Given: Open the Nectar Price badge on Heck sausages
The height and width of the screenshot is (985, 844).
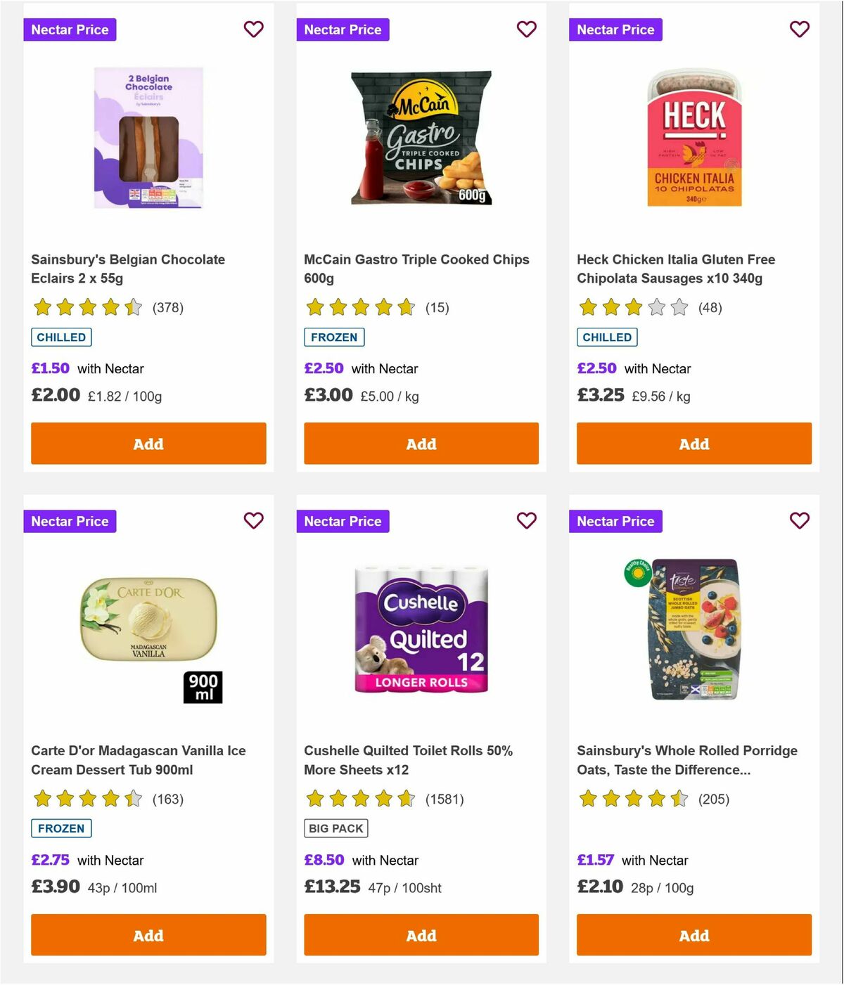Looking at the screenshot, I should click(x=615, y=30).
